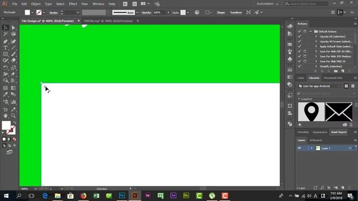Select the Selection tool

pos(6,27)
